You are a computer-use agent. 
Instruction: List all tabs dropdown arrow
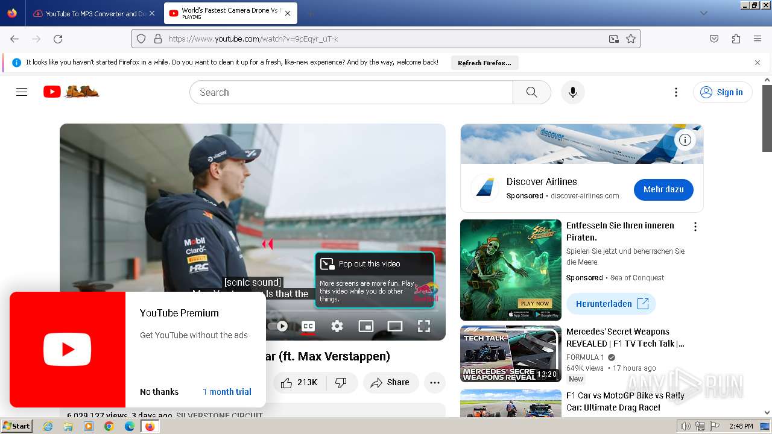pyautogui.click(x=704, y=13)
